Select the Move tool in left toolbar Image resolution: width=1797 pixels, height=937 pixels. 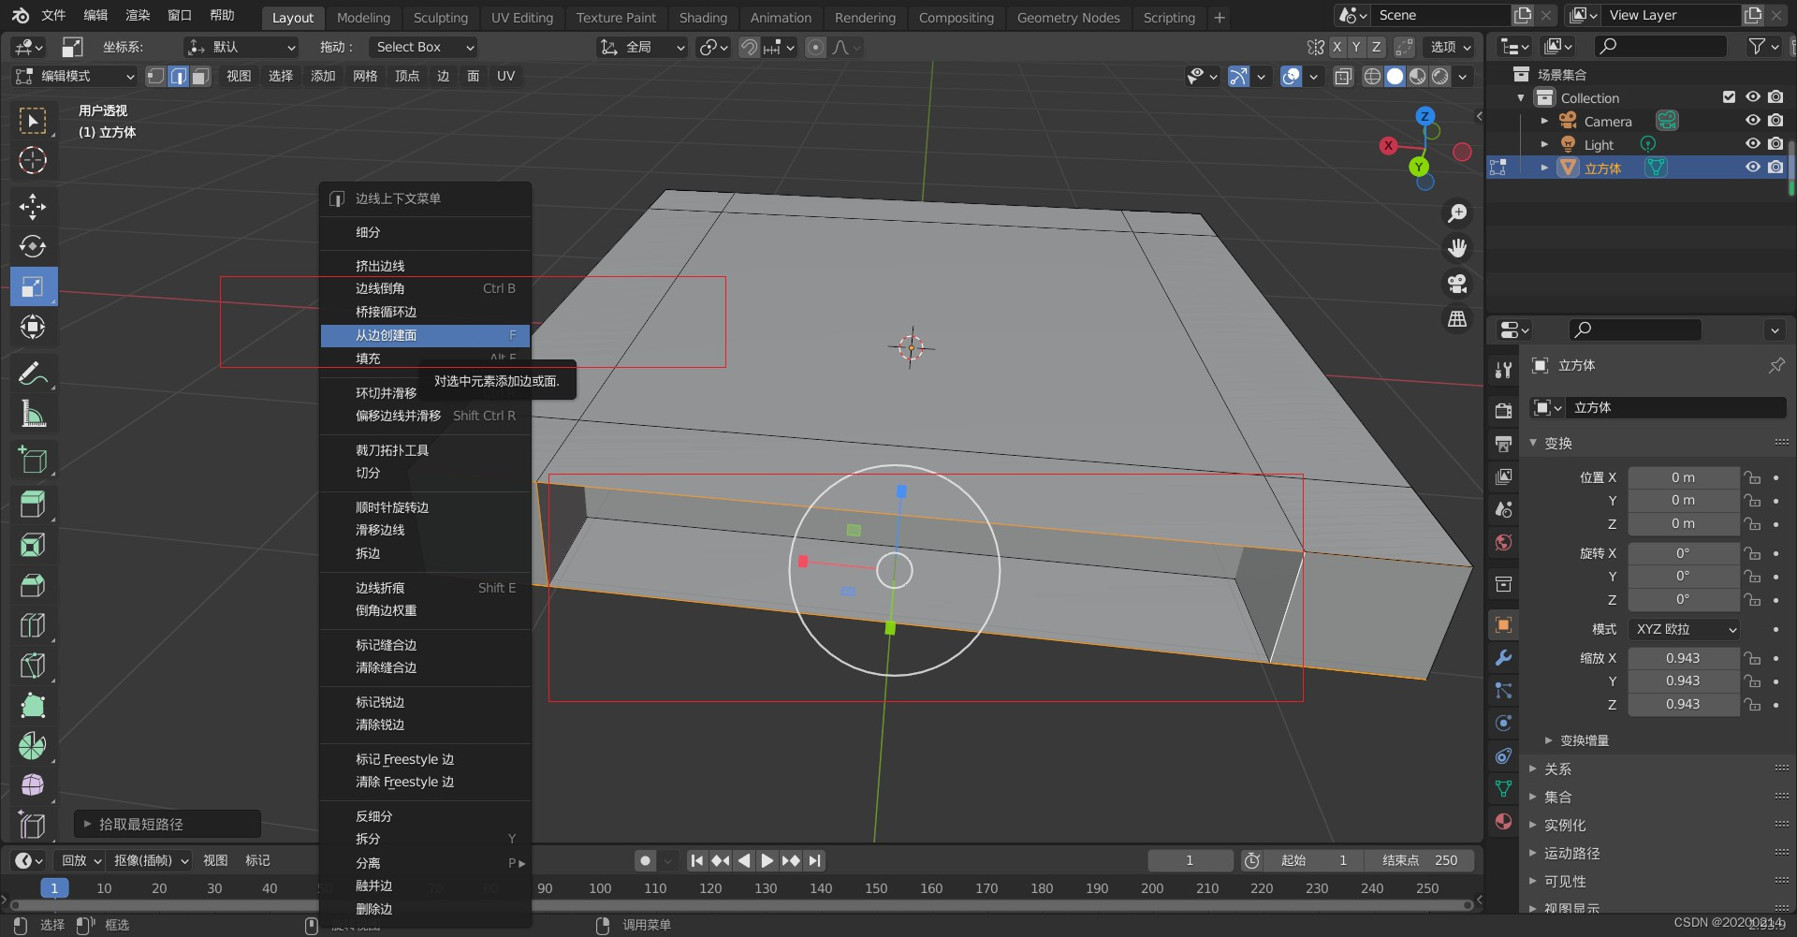pos(33,206)
